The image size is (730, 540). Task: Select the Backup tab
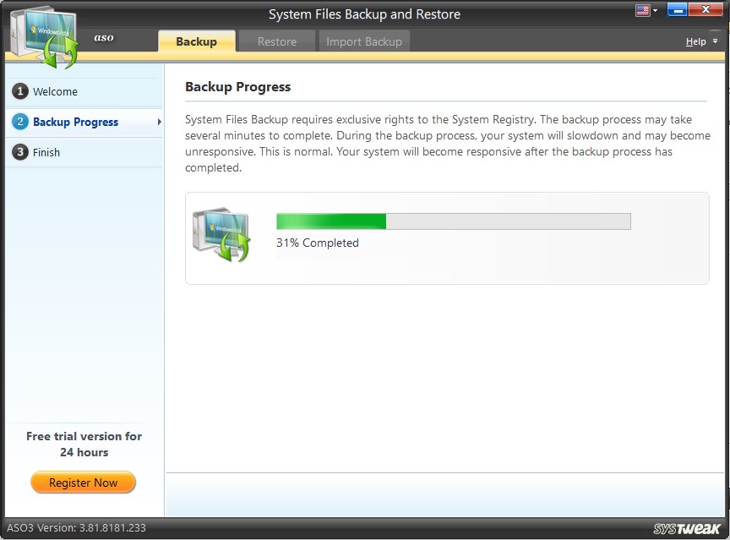(196, 40)
